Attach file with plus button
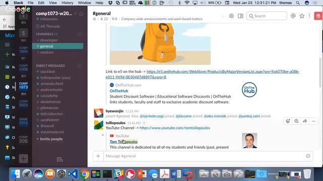 (x=98, y=156)
